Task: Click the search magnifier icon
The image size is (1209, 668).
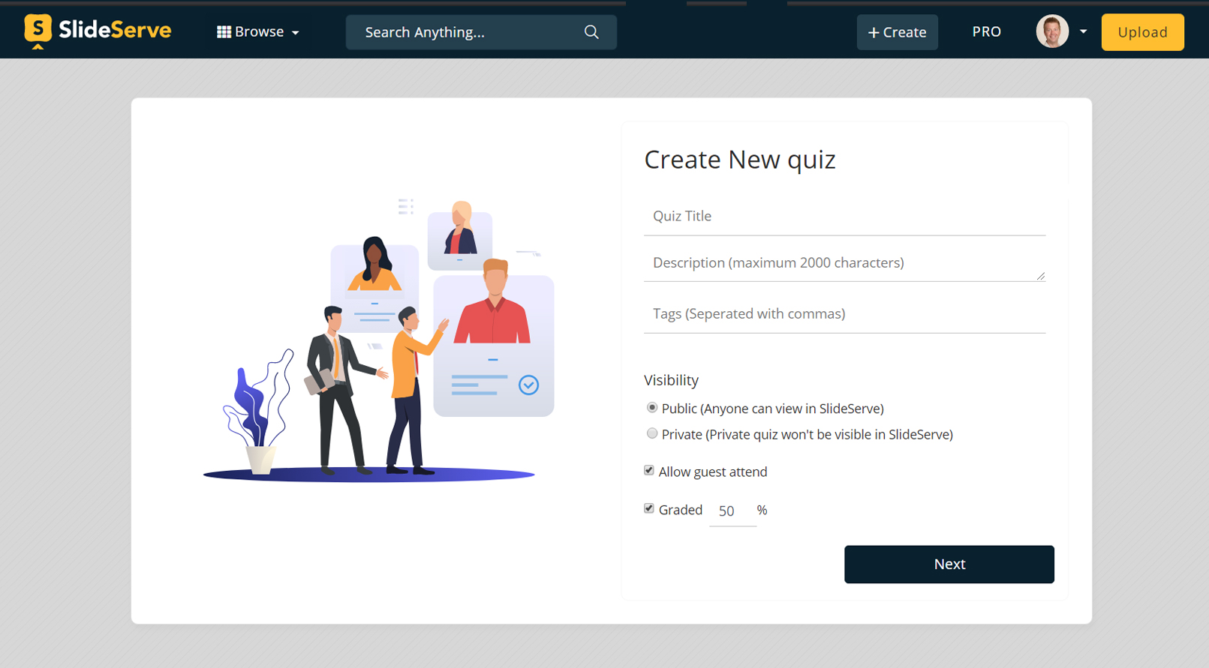Action: [591, 32]
